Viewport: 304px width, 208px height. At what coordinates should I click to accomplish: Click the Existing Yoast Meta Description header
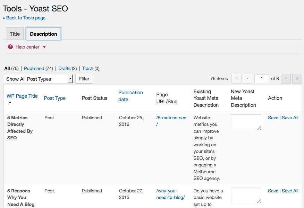206,98
